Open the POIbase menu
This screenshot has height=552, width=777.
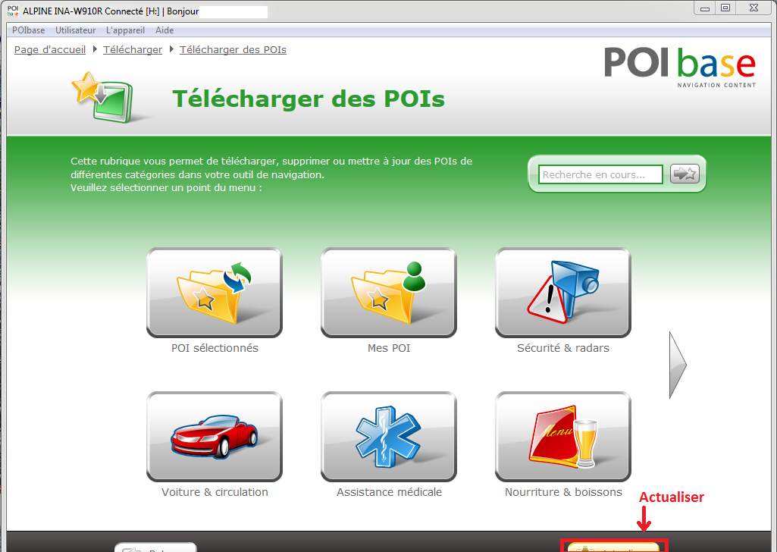(x=28, y=30)
